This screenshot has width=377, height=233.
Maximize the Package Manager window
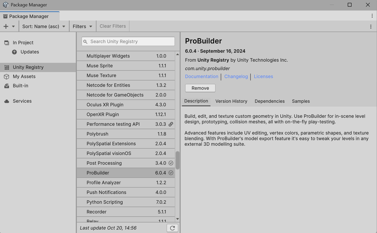click(x=350, y=5)
